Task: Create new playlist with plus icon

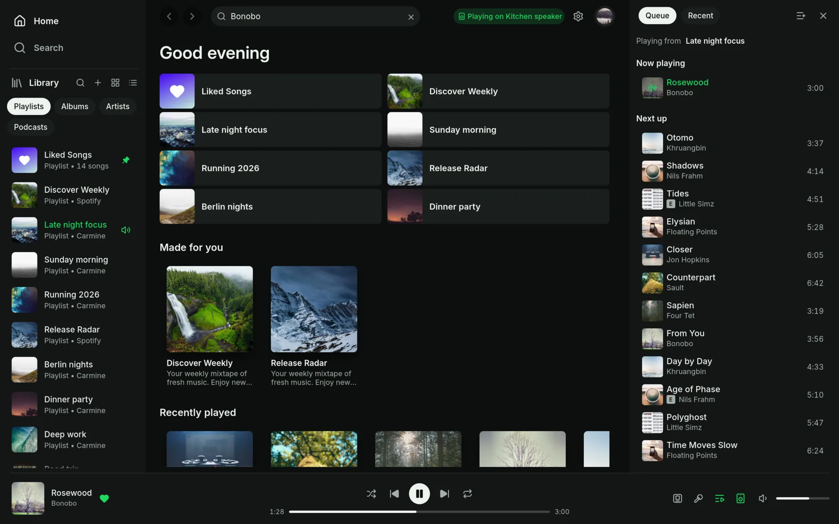Action: tap(98, 83)
